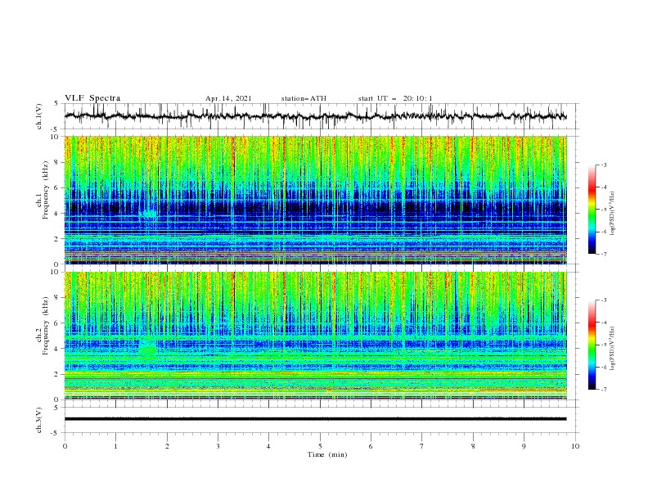The width and height of the screenshot is (648, 501).
Task: Click the ch.1 spectrogram plot
Action: click(316, 200)
